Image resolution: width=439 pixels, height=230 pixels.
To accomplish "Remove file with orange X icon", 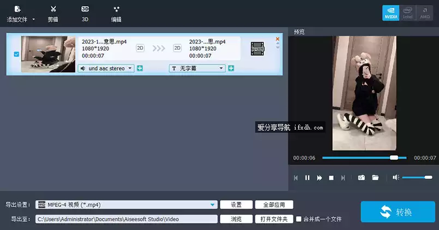I will pyautogui.click(x=278, y=39).
